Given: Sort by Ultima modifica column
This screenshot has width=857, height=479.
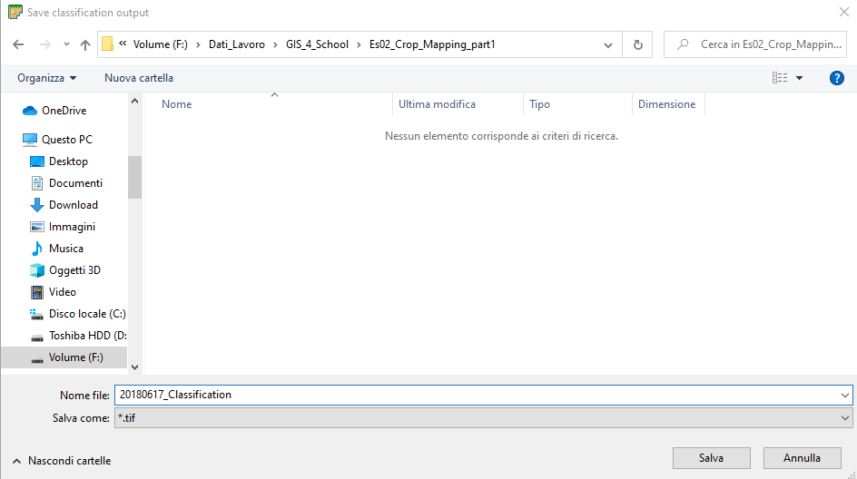Looking at the screenshot, I should tap(437, 104).
